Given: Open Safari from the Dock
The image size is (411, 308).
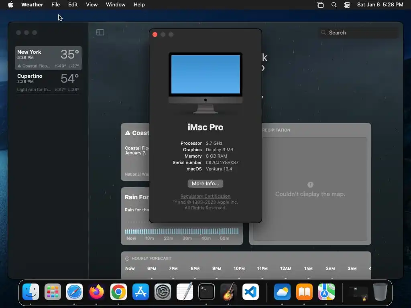Looking at the screenshot, I should [74, 292].
